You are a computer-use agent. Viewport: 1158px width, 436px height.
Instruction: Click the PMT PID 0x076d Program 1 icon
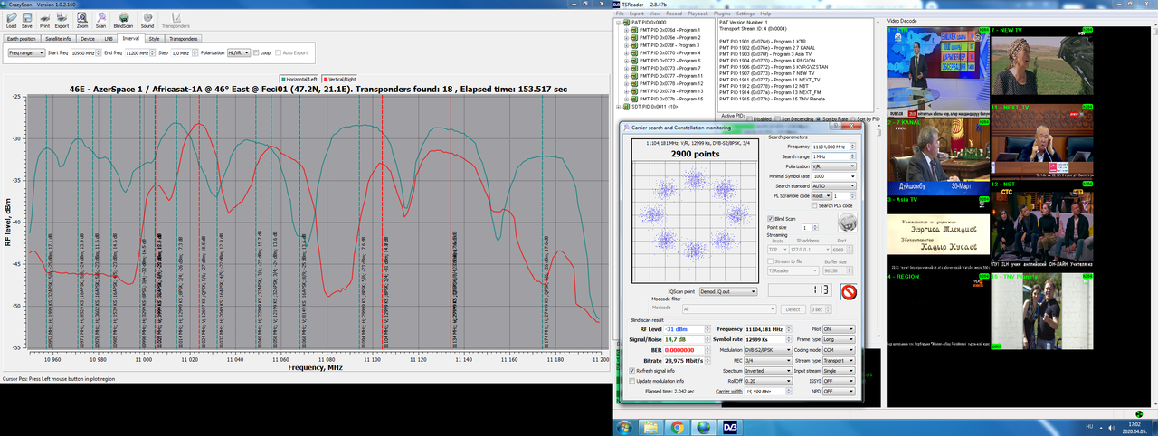[x=634, y=29]
